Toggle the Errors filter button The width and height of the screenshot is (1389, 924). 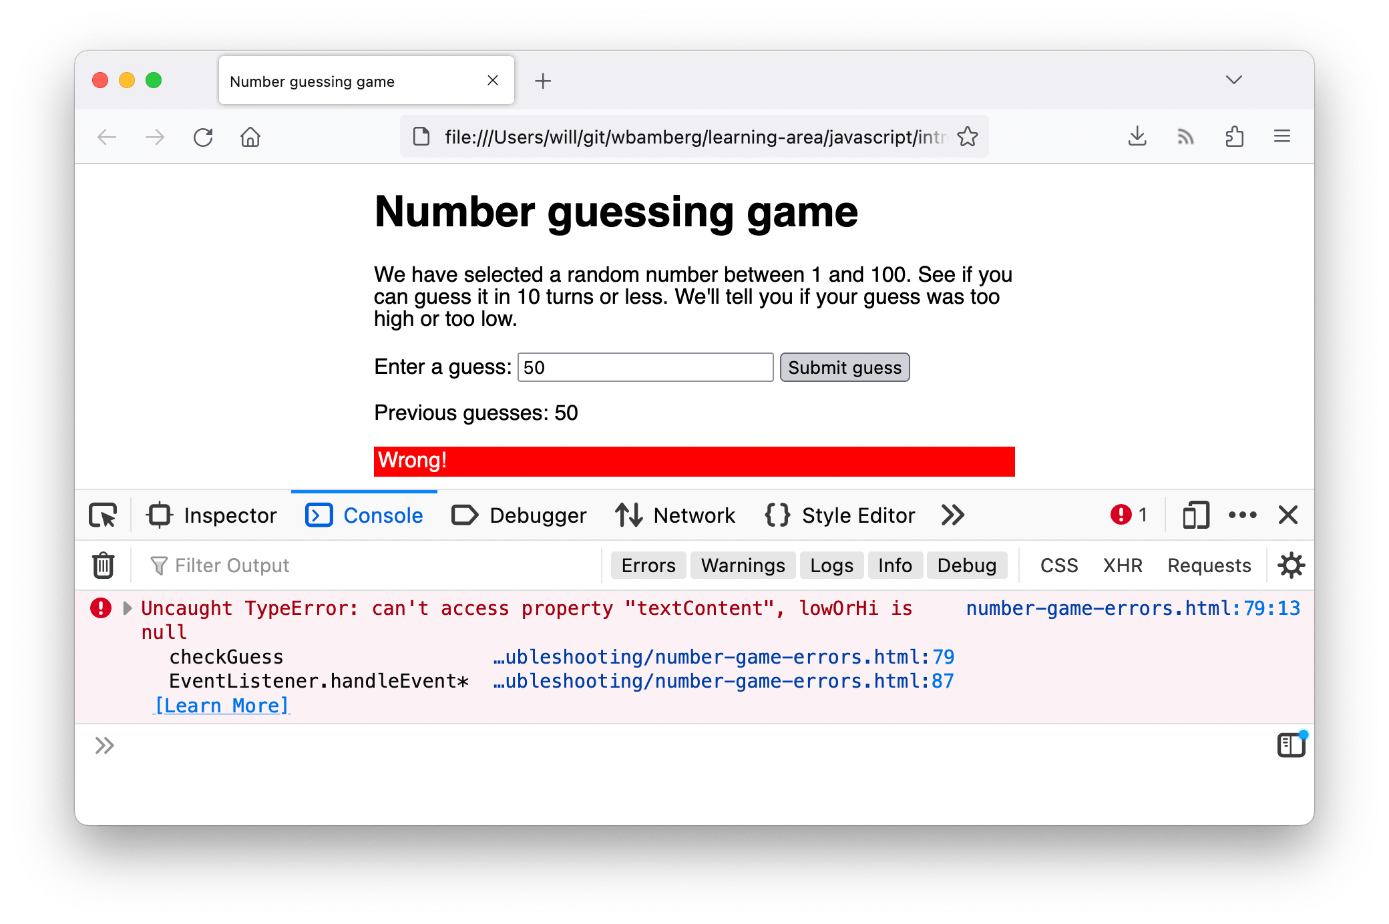coord(646,565)
